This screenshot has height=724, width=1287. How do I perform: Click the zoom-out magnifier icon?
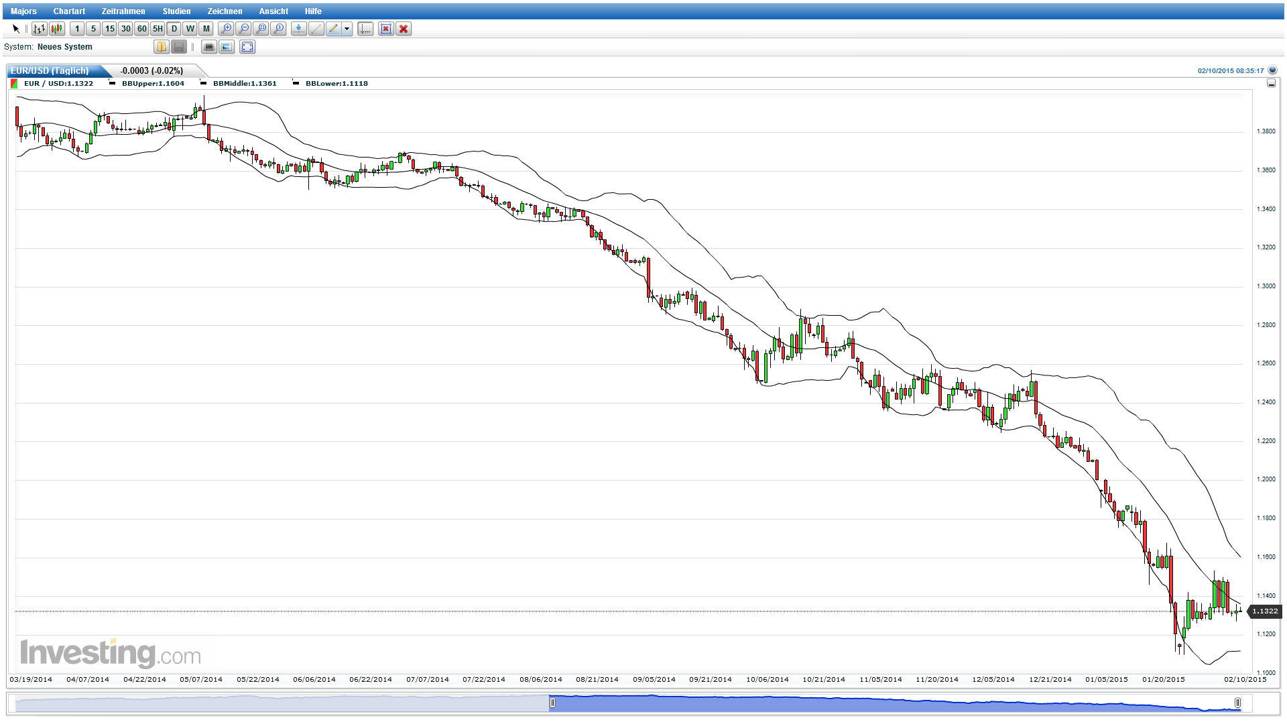coord(245,28)
